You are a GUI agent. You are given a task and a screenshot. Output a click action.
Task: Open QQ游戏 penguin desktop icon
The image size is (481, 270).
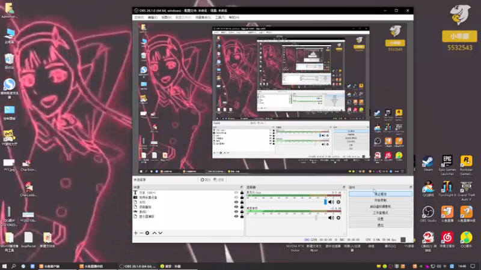[x=428, y=189]
